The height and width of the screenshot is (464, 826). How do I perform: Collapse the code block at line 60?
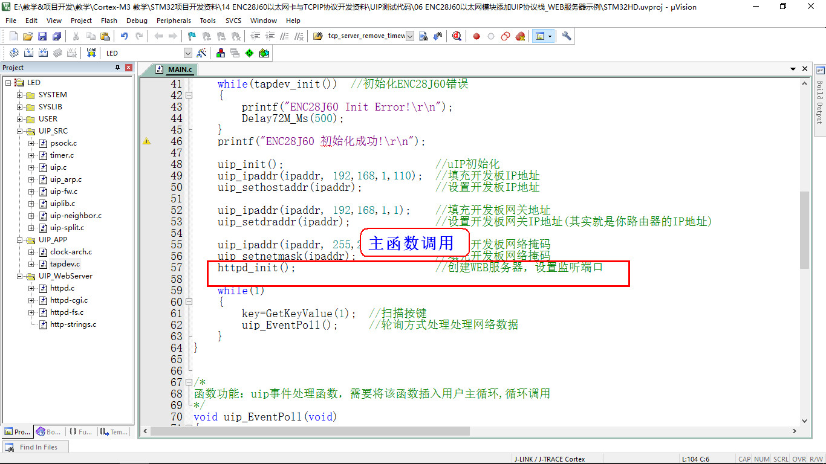click(x=189, y=302)
